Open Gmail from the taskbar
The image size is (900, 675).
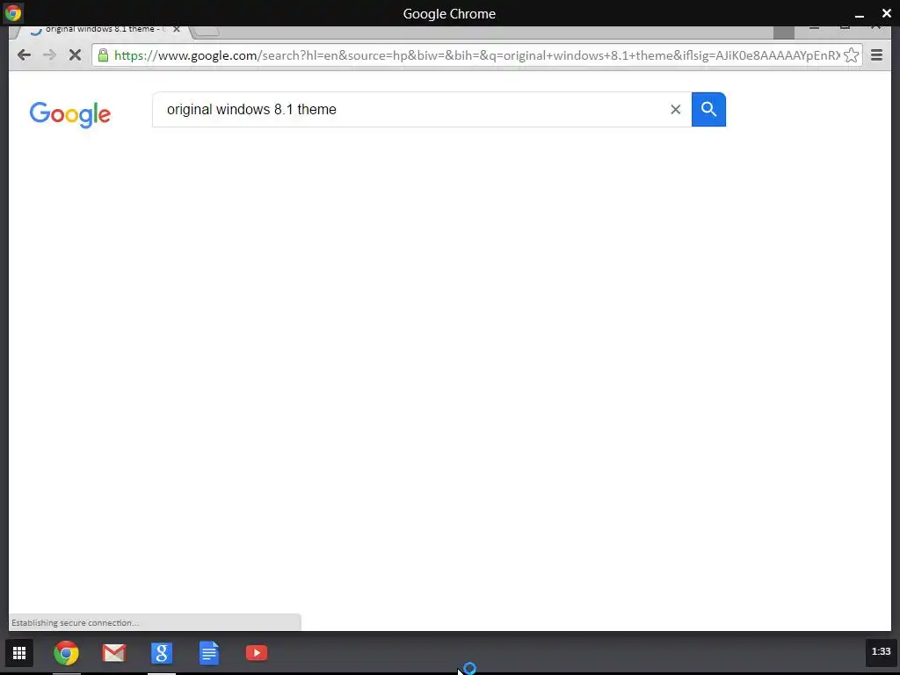(x=113, y=653)
